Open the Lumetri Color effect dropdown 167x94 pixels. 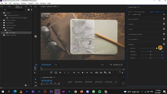147,14
